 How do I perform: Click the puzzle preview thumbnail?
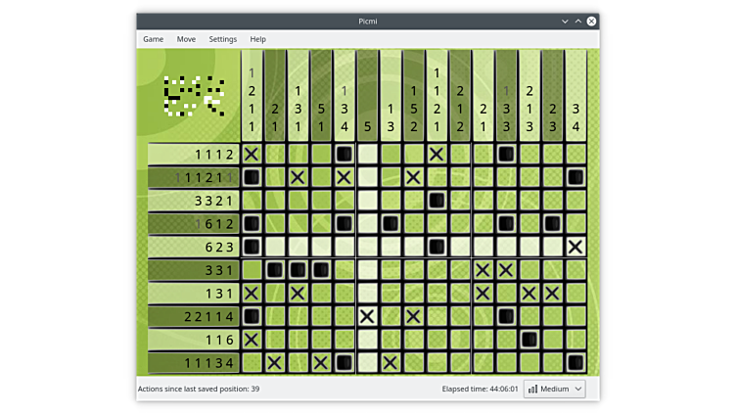[x=193, y=95]
